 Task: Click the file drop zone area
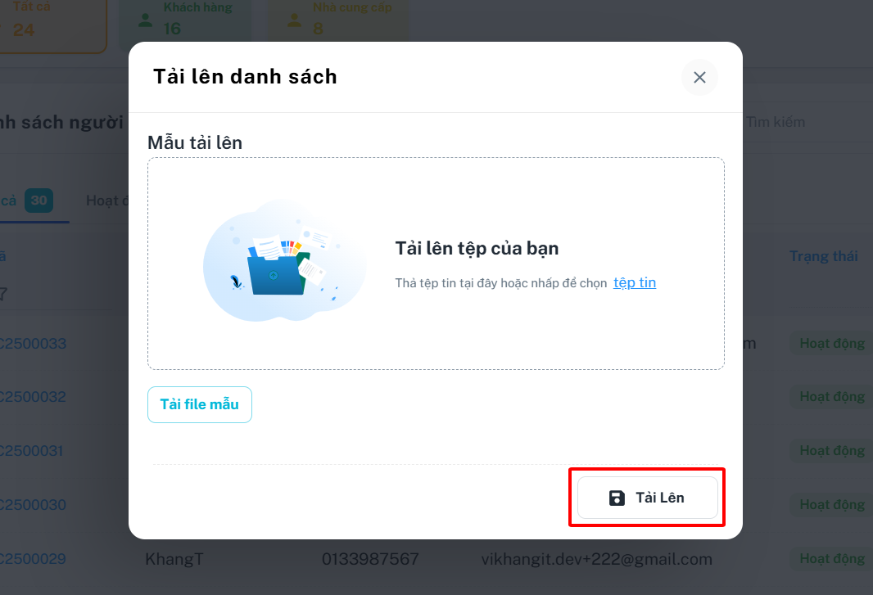(x=436, y=264)
